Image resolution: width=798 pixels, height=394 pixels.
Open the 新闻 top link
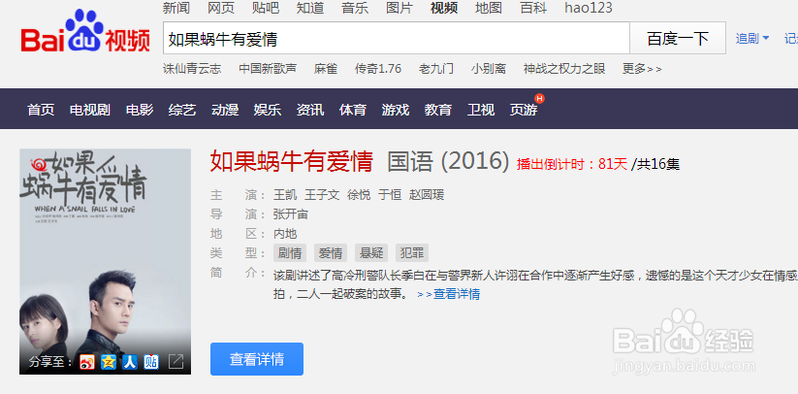pos(176,8)
